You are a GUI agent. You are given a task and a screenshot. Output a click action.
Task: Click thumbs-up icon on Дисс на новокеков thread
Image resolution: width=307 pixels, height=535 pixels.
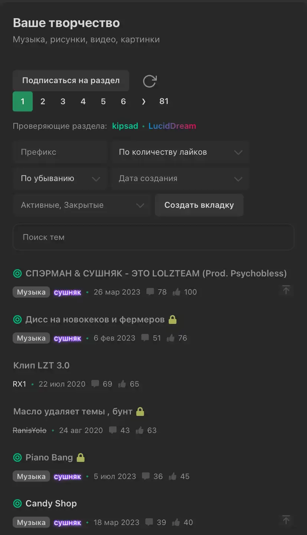click(171, 338)
